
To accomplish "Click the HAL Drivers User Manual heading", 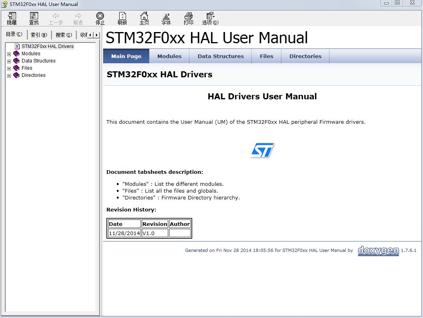I will [x=262, y=97].
